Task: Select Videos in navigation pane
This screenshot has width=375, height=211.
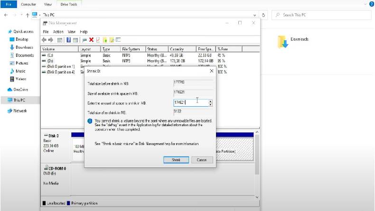Action: click(x=18, y=79)
